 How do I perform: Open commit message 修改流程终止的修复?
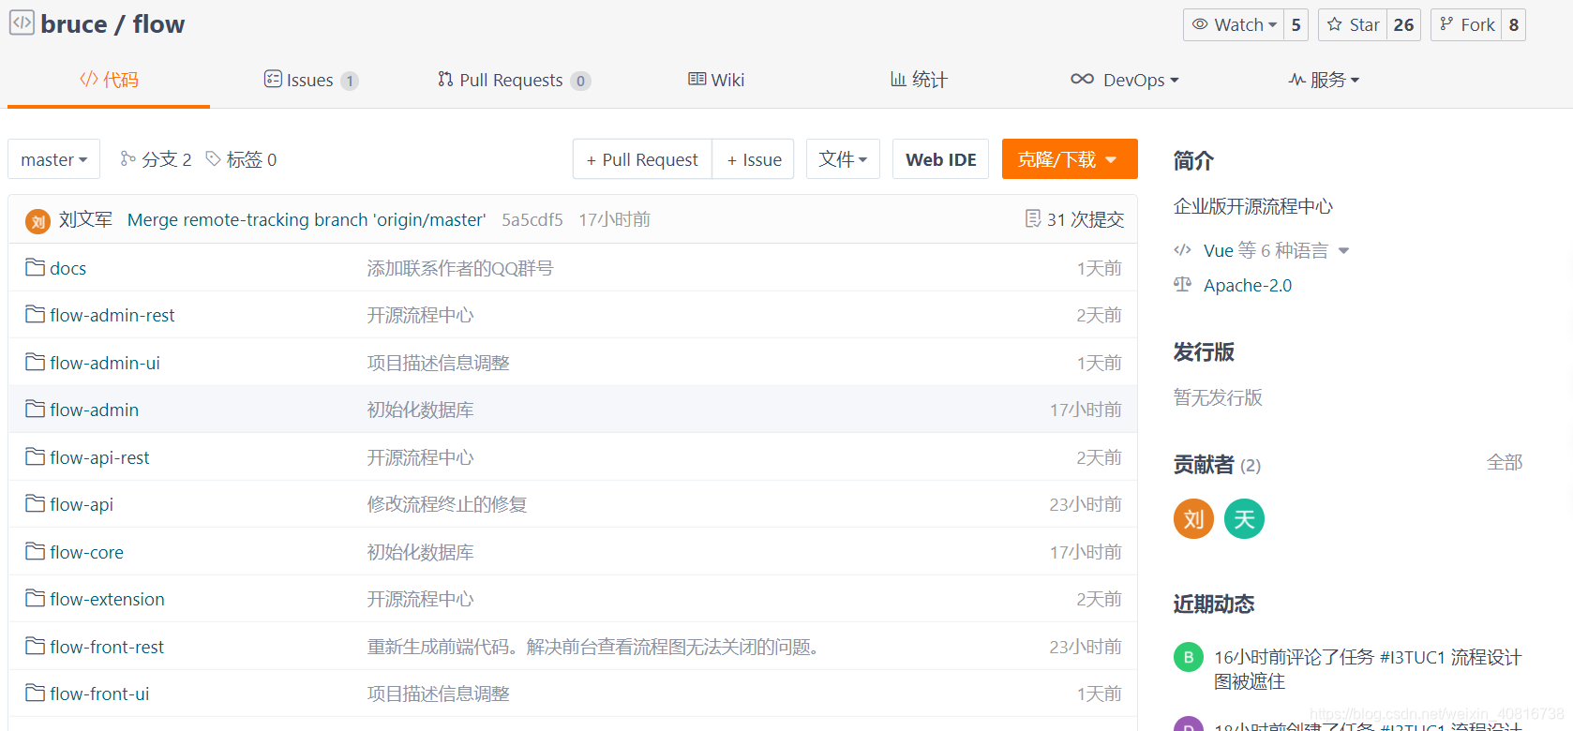(447, 504)
